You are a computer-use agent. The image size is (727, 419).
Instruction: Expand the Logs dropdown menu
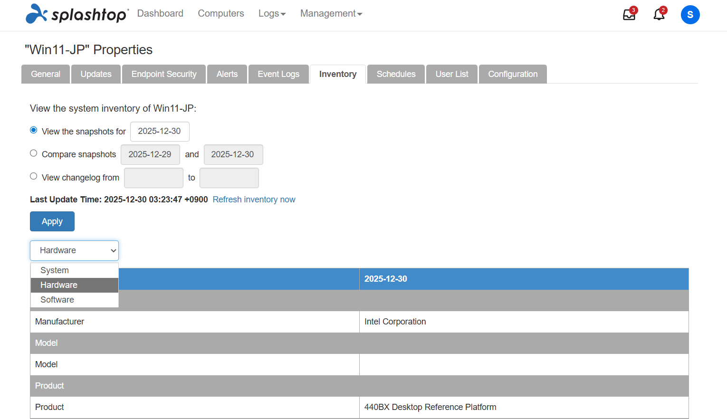(x=272, y=14)
